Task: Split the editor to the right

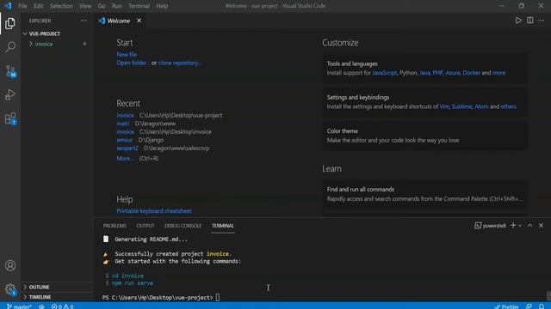Action: [530, 21]
